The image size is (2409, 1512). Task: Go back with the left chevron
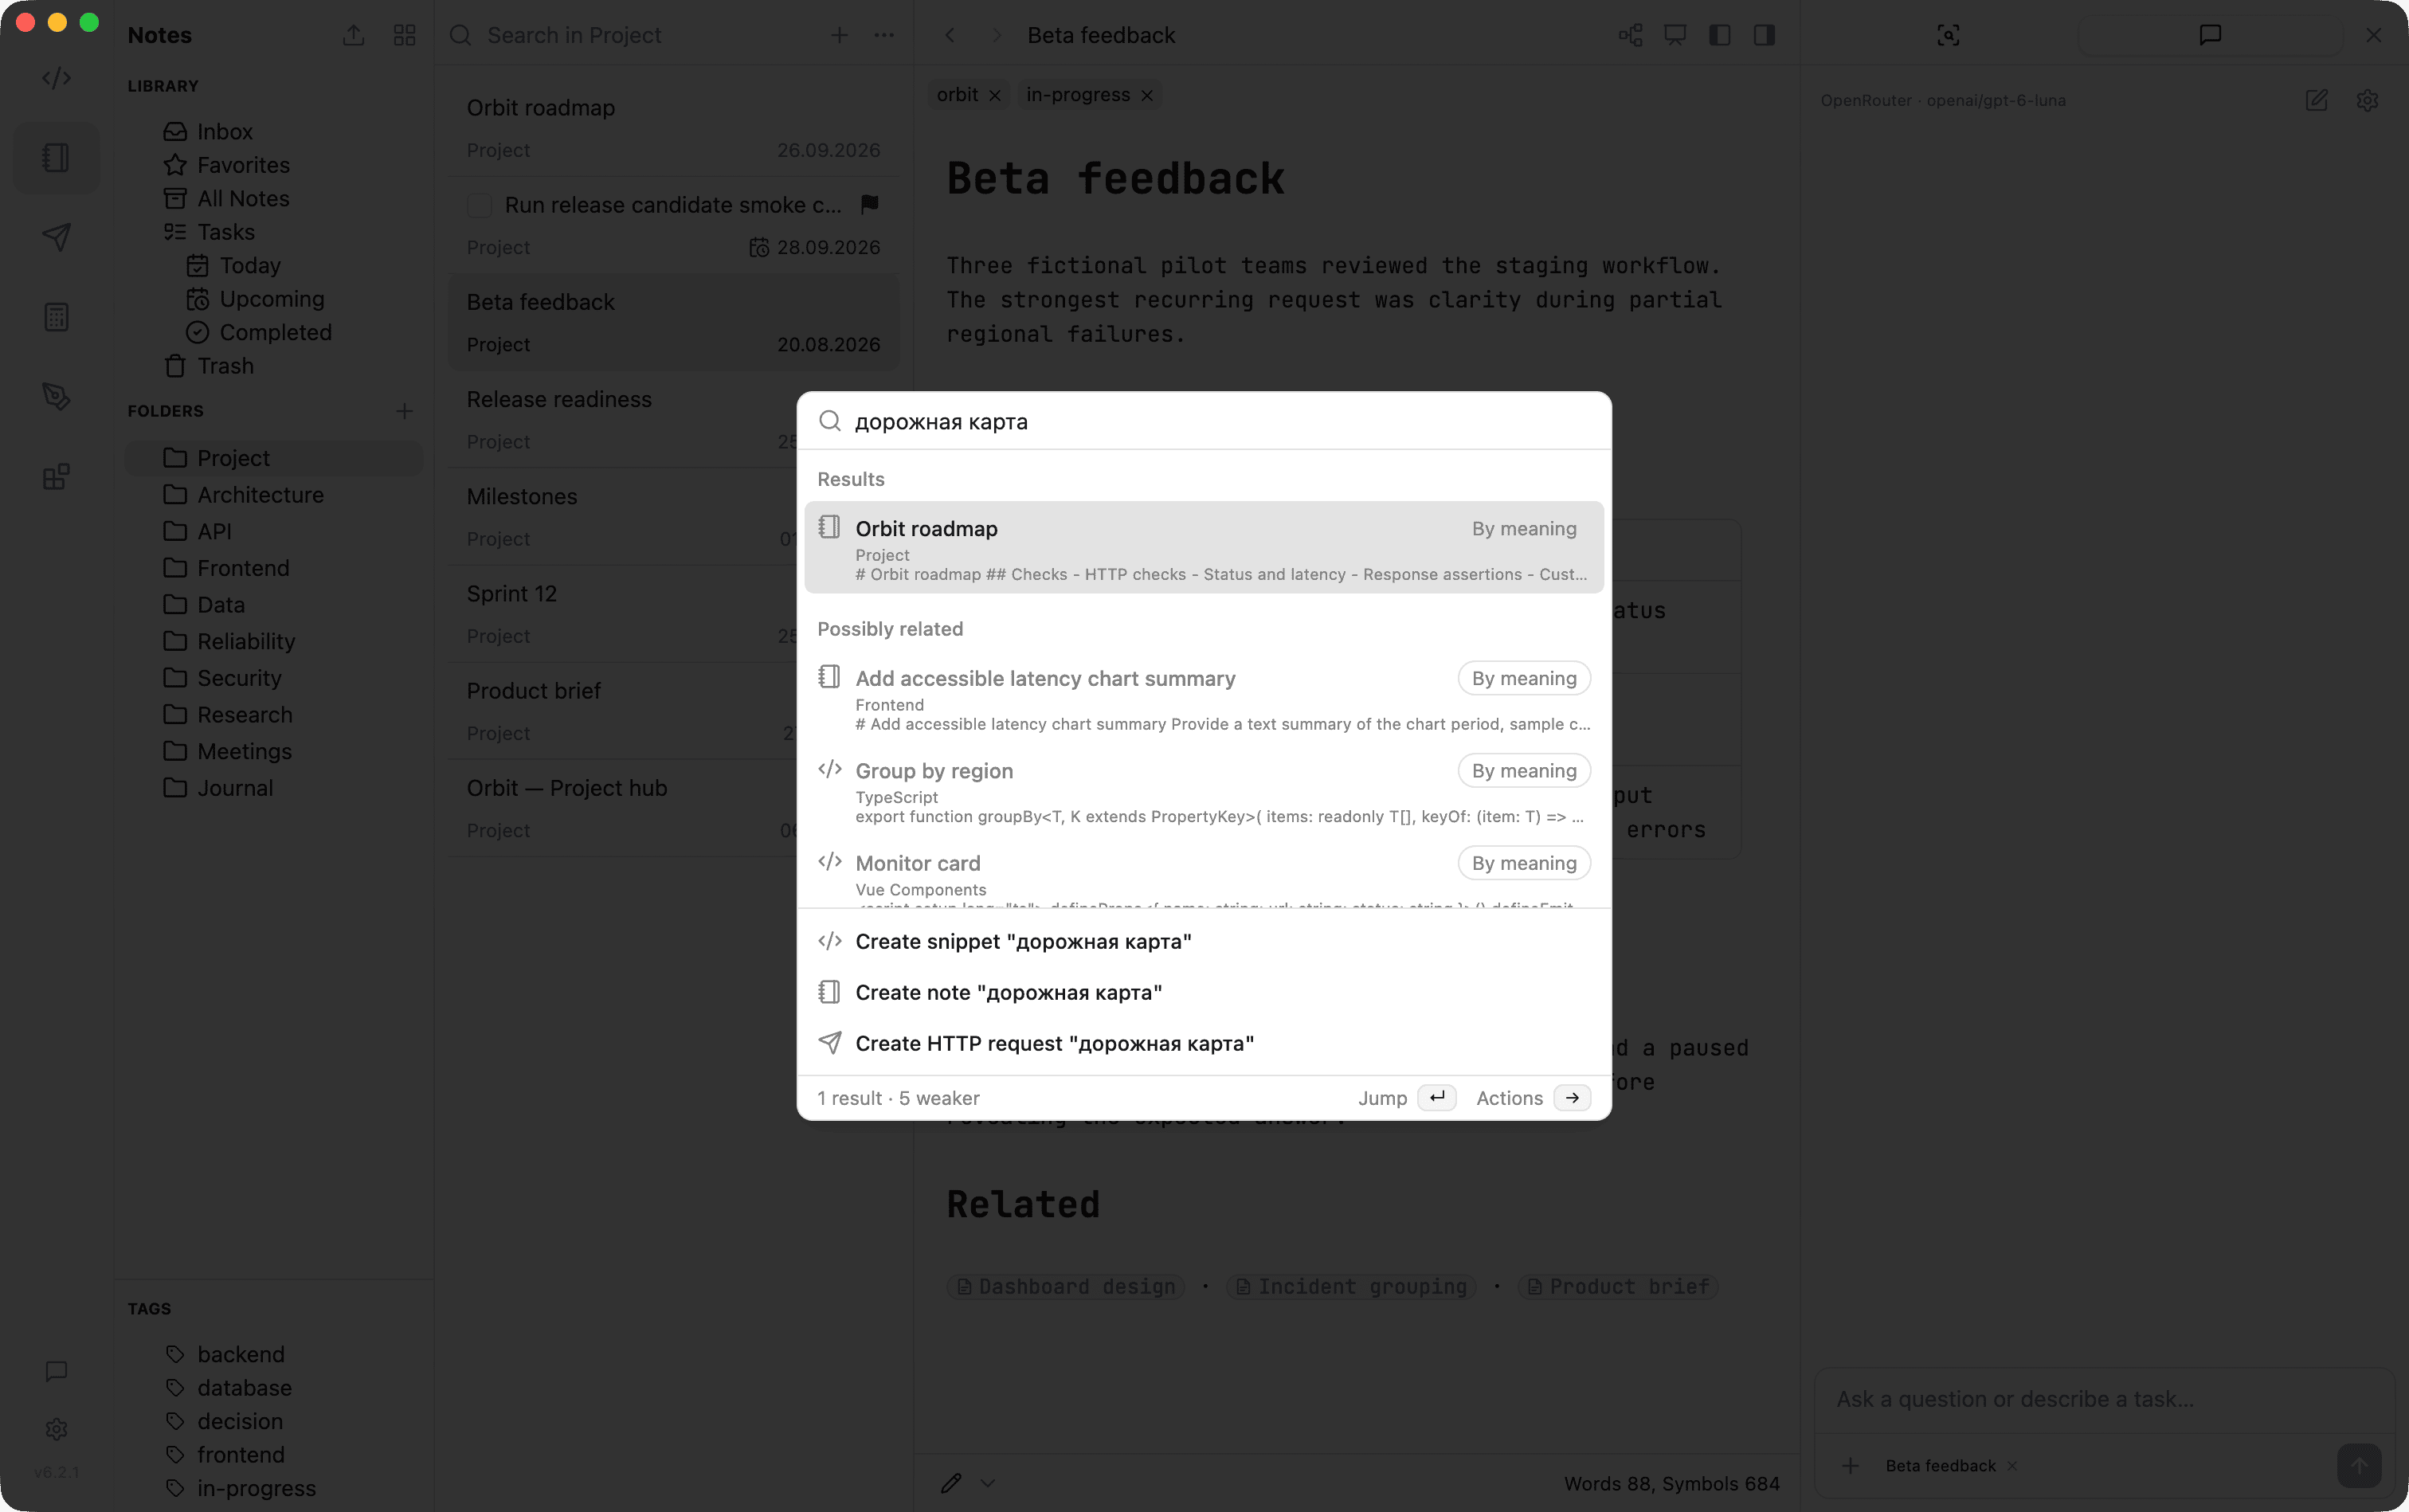[x=950, y=35]
